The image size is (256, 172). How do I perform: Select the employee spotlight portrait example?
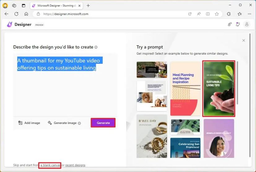[x=219, y=139]
